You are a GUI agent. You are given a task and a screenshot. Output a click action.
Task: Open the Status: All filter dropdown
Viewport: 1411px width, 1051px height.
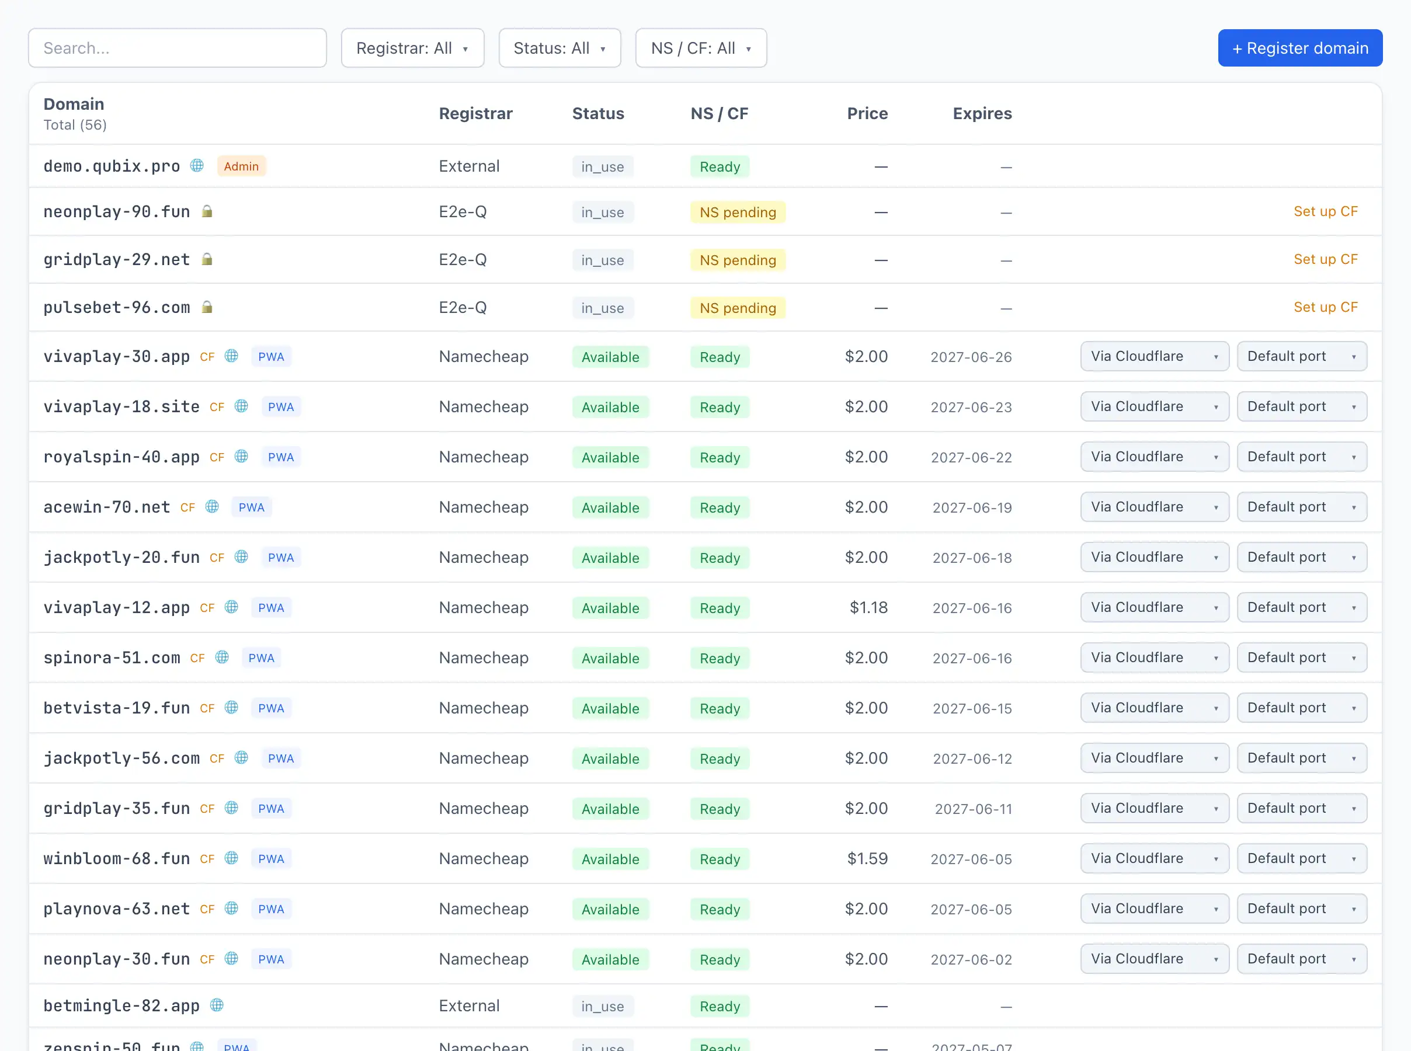559,48
